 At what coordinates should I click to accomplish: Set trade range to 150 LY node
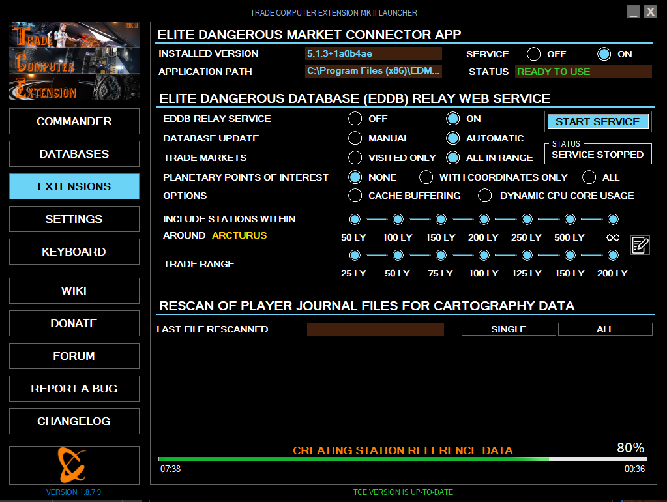(570, 256)
